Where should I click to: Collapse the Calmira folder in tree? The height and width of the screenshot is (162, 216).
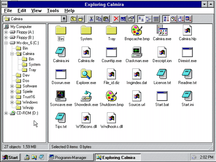[12, 54]
